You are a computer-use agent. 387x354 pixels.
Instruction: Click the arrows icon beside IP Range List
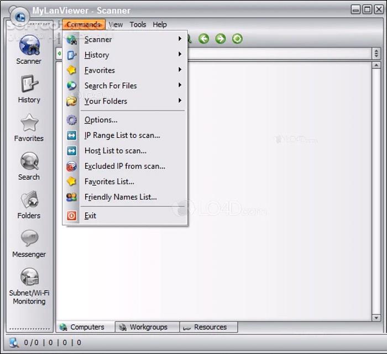click(x=71, y=136)
